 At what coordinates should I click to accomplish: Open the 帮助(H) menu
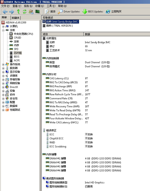click(62, 6)
